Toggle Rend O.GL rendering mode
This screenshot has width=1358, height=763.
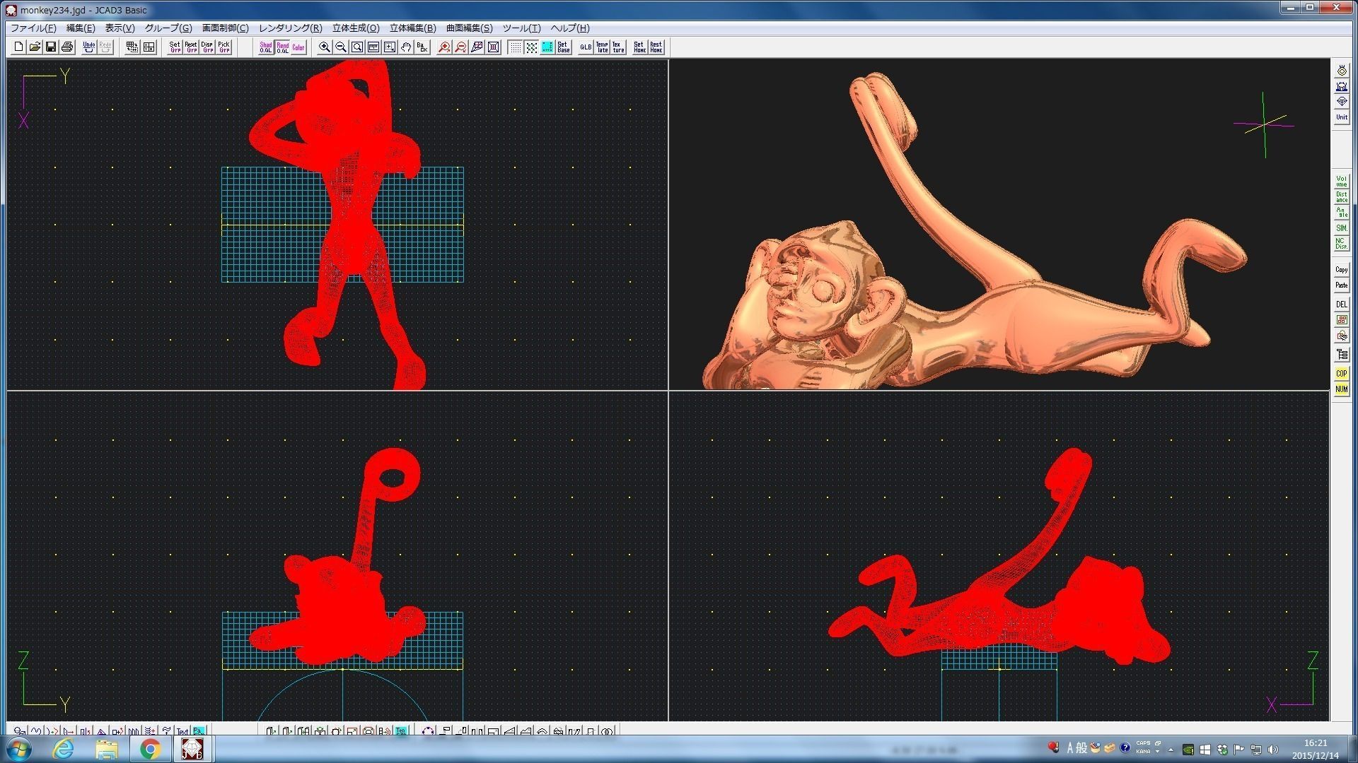pyautogui.click(x=282, y=47)
